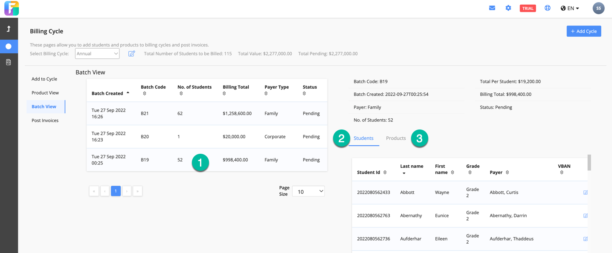
Task: Open the mail envelope icon in header
Action: [x=492, y=8]
